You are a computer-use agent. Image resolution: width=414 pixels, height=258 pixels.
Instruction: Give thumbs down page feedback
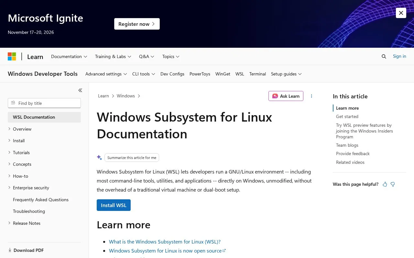[393, 184]
